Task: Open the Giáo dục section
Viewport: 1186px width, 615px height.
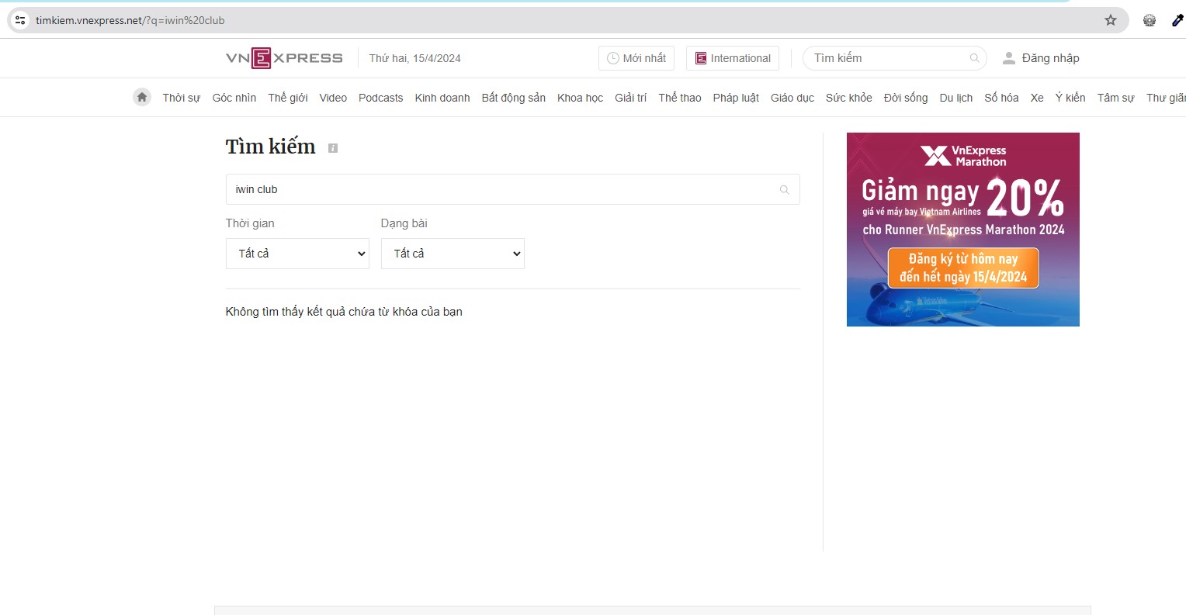Action: (x=792, y=98)
